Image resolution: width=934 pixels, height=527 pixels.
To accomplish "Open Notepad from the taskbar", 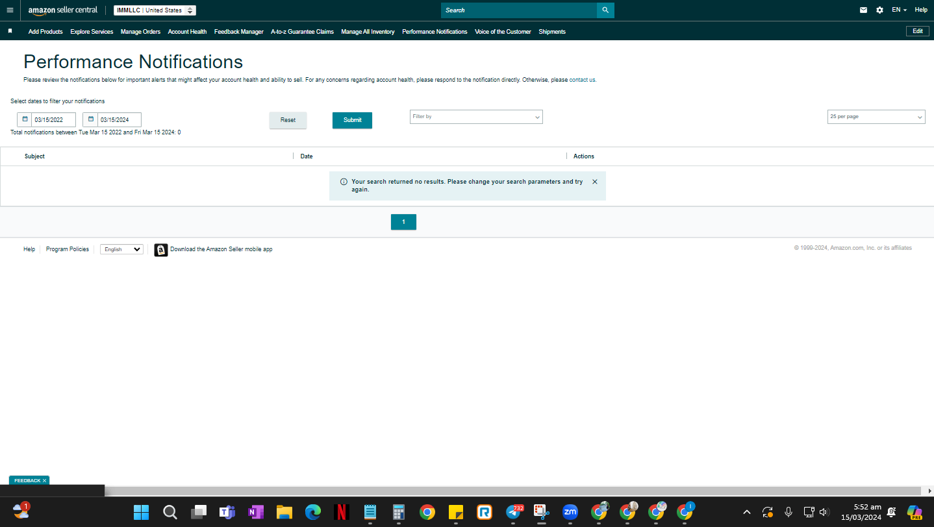I will coord(370,512).
